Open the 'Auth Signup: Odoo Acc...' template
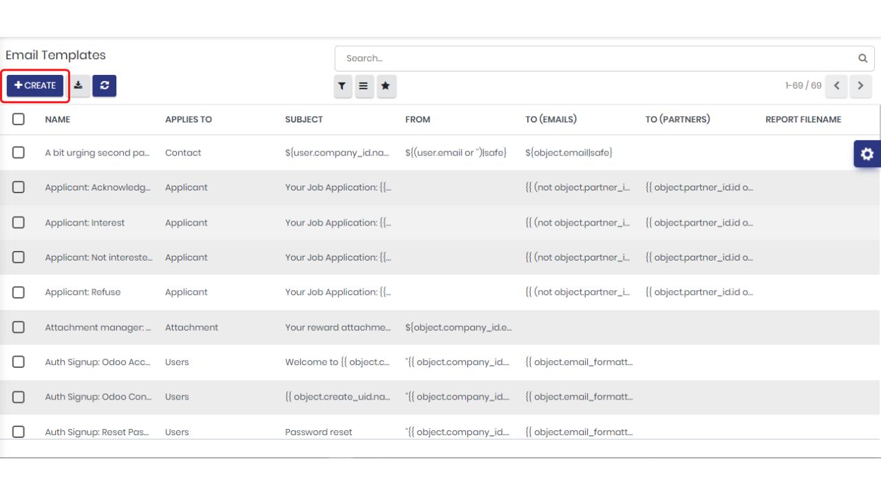The height and width of the screenshot is (495, 881). tap(98, 362)
